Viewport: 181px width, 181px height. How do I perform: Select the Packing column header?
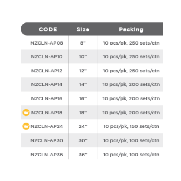(131, 30)
